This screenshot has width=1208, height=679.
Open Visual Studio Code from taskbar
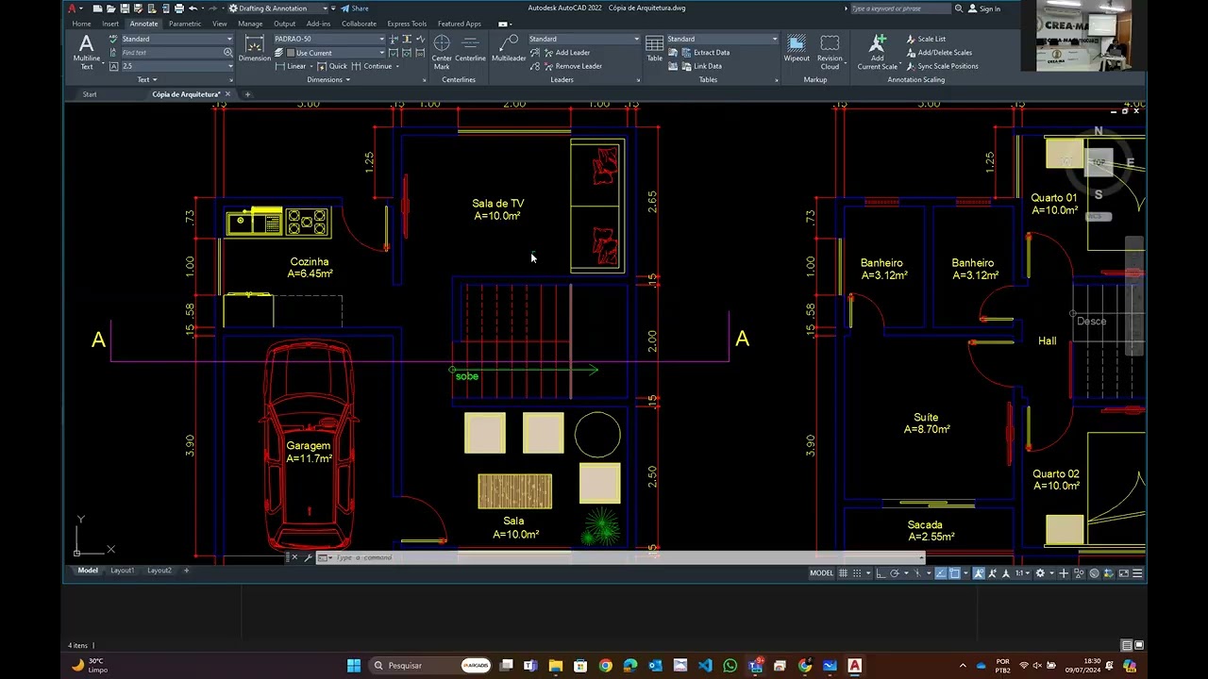706,666
